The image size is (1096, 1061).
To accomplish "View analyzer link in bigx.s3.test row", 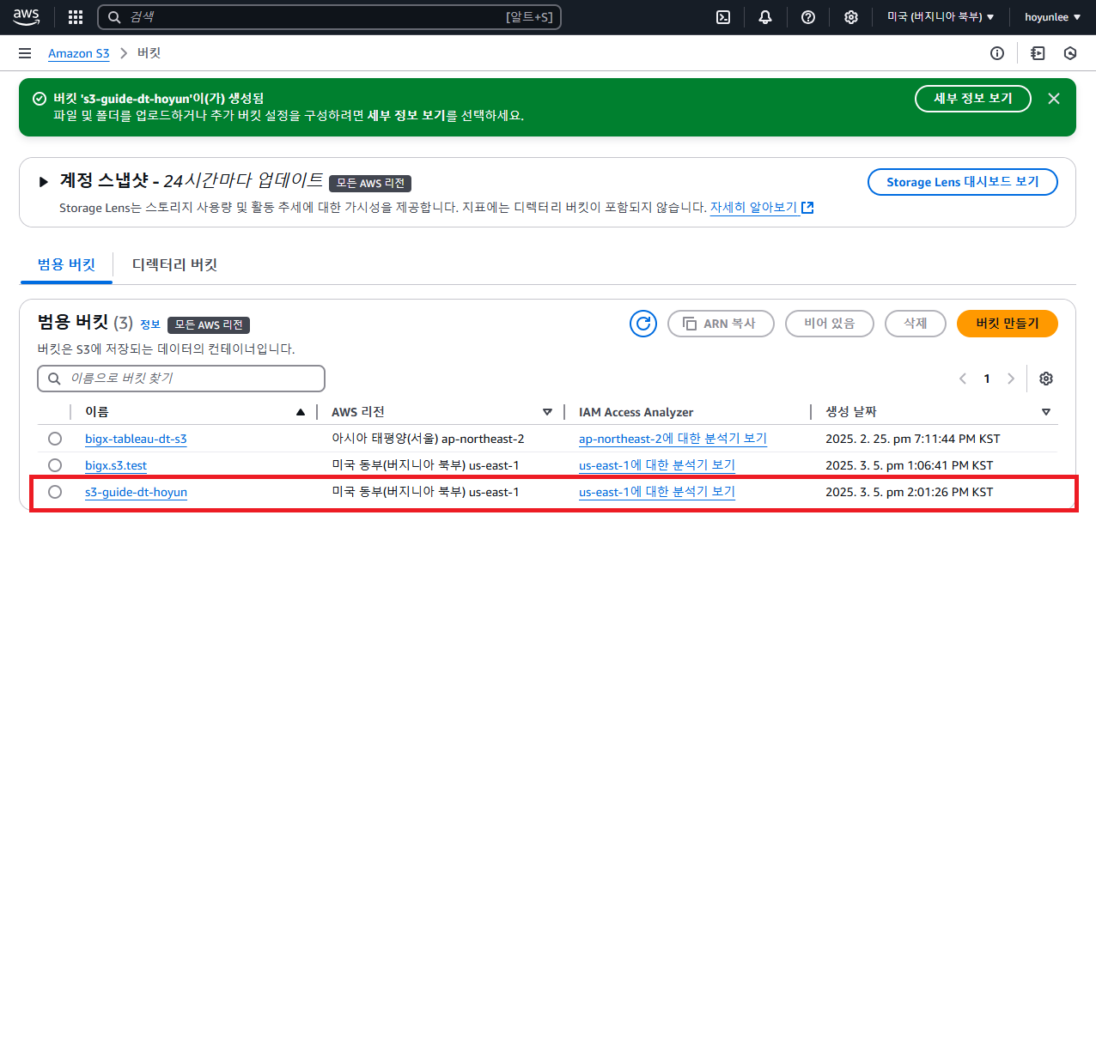I will pos(657,465).
